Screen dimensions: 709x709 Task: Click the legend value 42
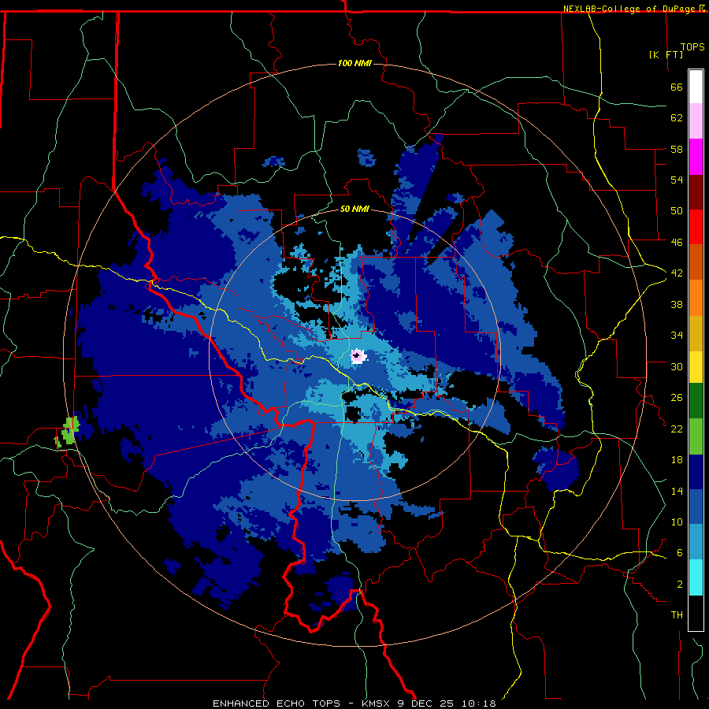point(677,273)
